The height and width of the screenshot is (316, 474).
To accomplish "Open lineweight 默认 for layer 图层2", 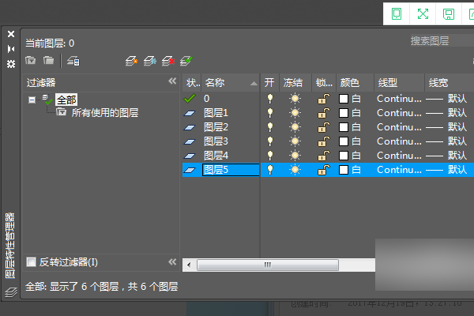I will [x=446, y=127].
